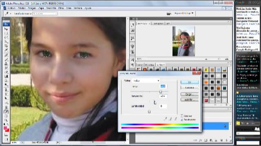Select the Lasso tool
The image size is (261, 146).
6,38
